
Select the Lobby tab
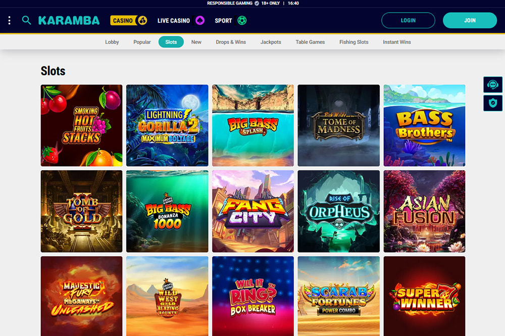[112, 42]
